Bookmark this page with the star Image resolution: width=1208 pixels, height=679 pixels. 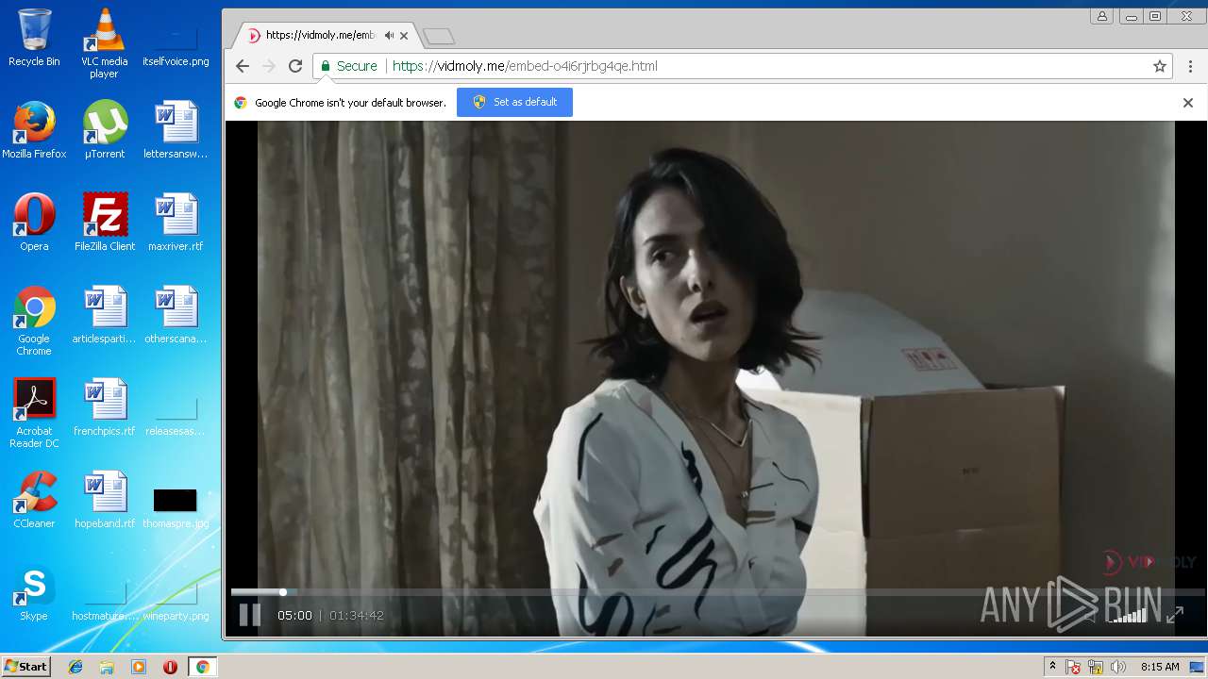tap(1160, 66)
